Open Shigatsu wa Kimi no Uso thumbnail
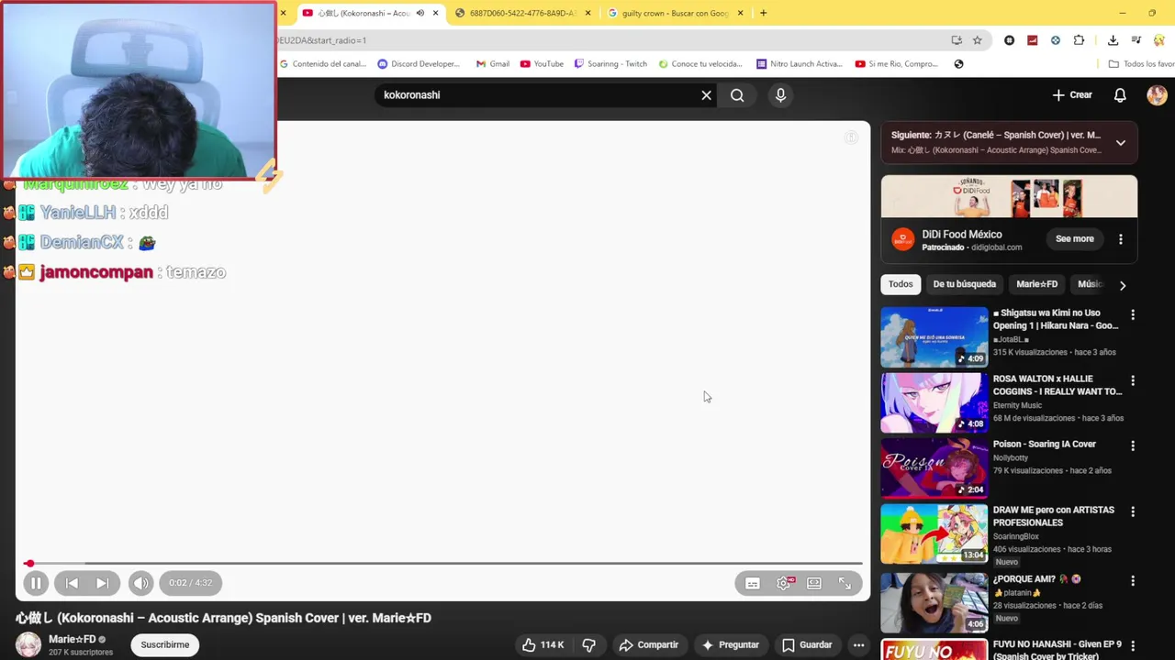The height and width of the screenshot is (660, 1175). point(934,336)
